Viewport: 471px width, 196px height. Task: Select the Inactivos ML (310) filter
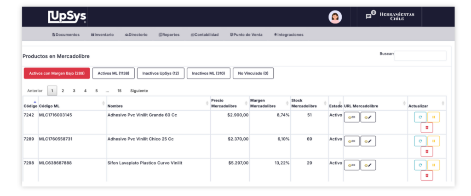point(208,73)
